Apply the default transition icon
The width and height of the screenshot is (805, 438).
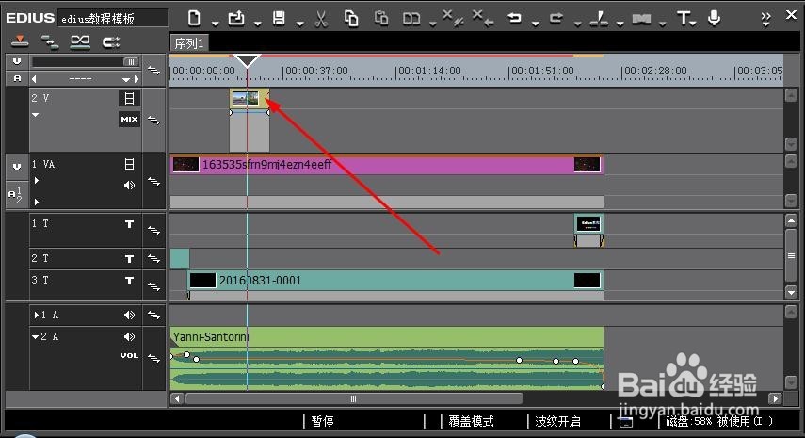pyautogui.click(x=641, y=19)
